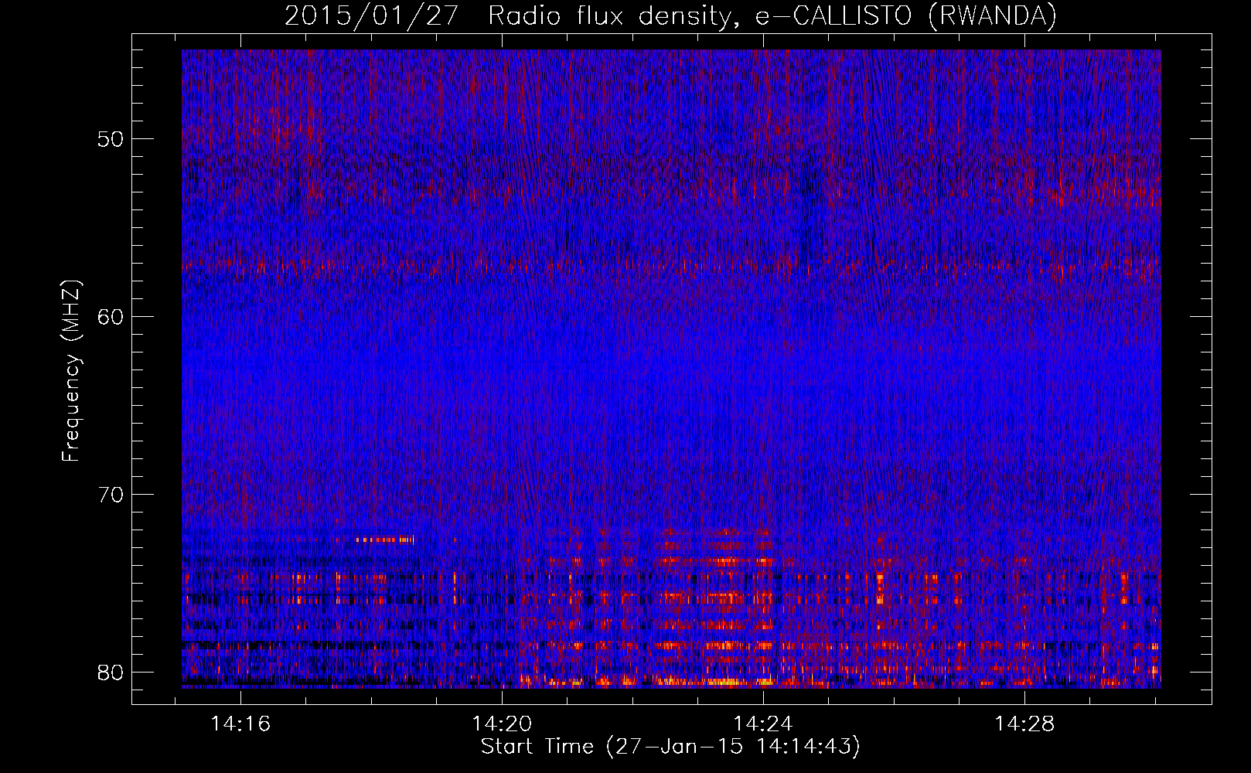
Task: Click the 70 frequency tick label
Action: pos(111,494)
